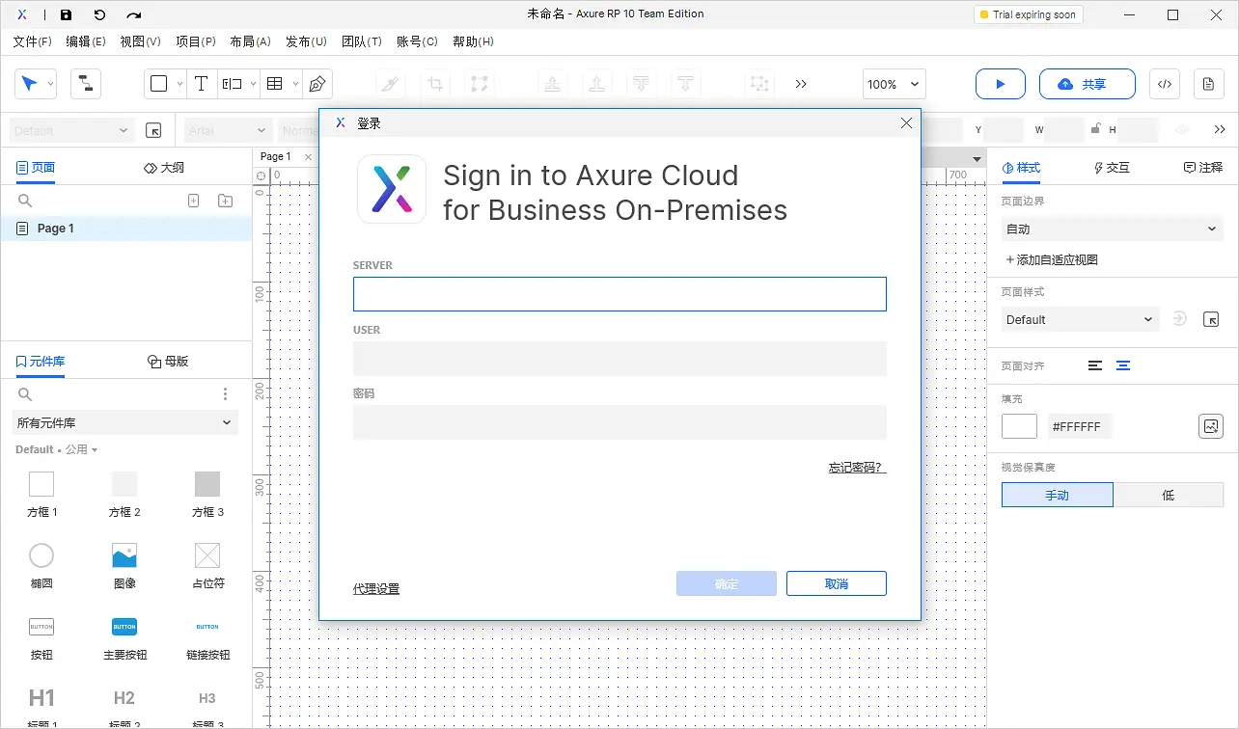Viewport: 1239px width, 729px height.
Task: Click the save icon in title bar
Action: [66, 14]
